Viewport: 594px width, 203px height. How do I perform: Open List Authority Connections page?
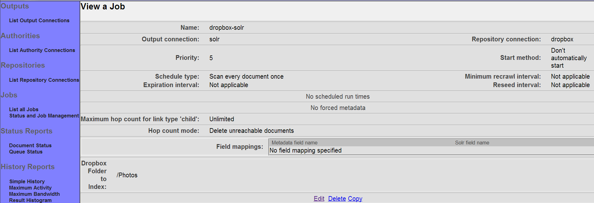pyautogui.click(x=42, y=50)
